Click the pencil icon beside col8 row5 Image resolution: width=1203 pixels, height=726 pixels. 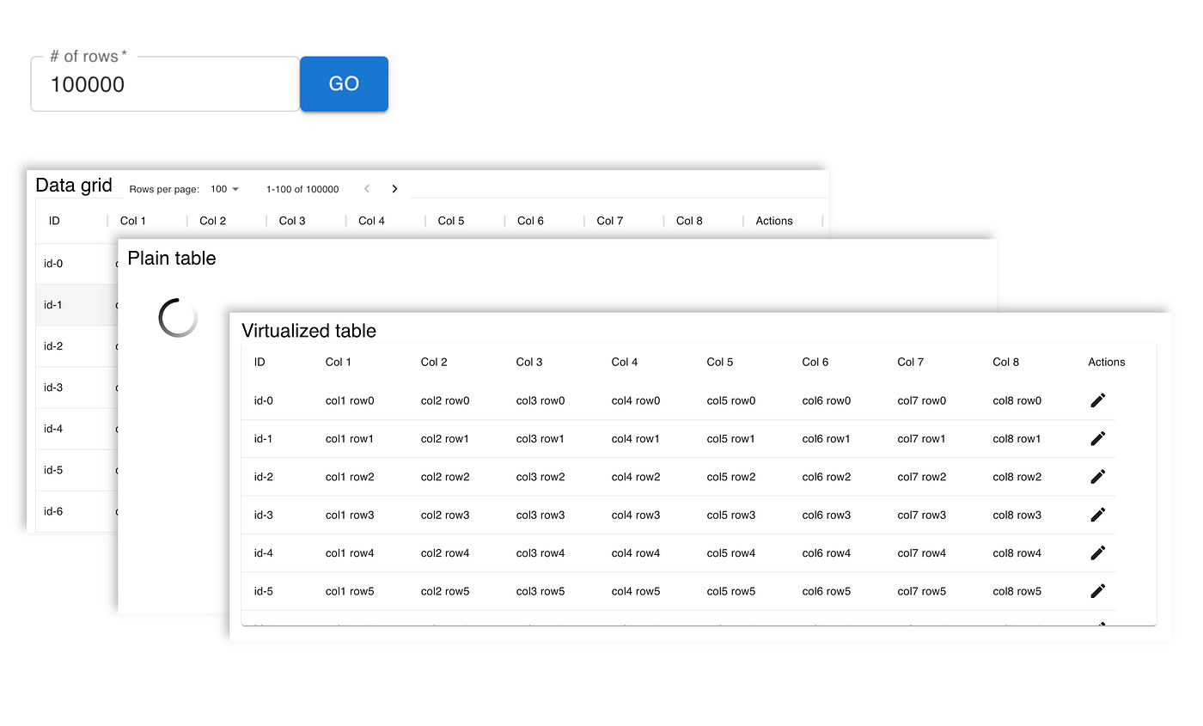[1098, 591]
